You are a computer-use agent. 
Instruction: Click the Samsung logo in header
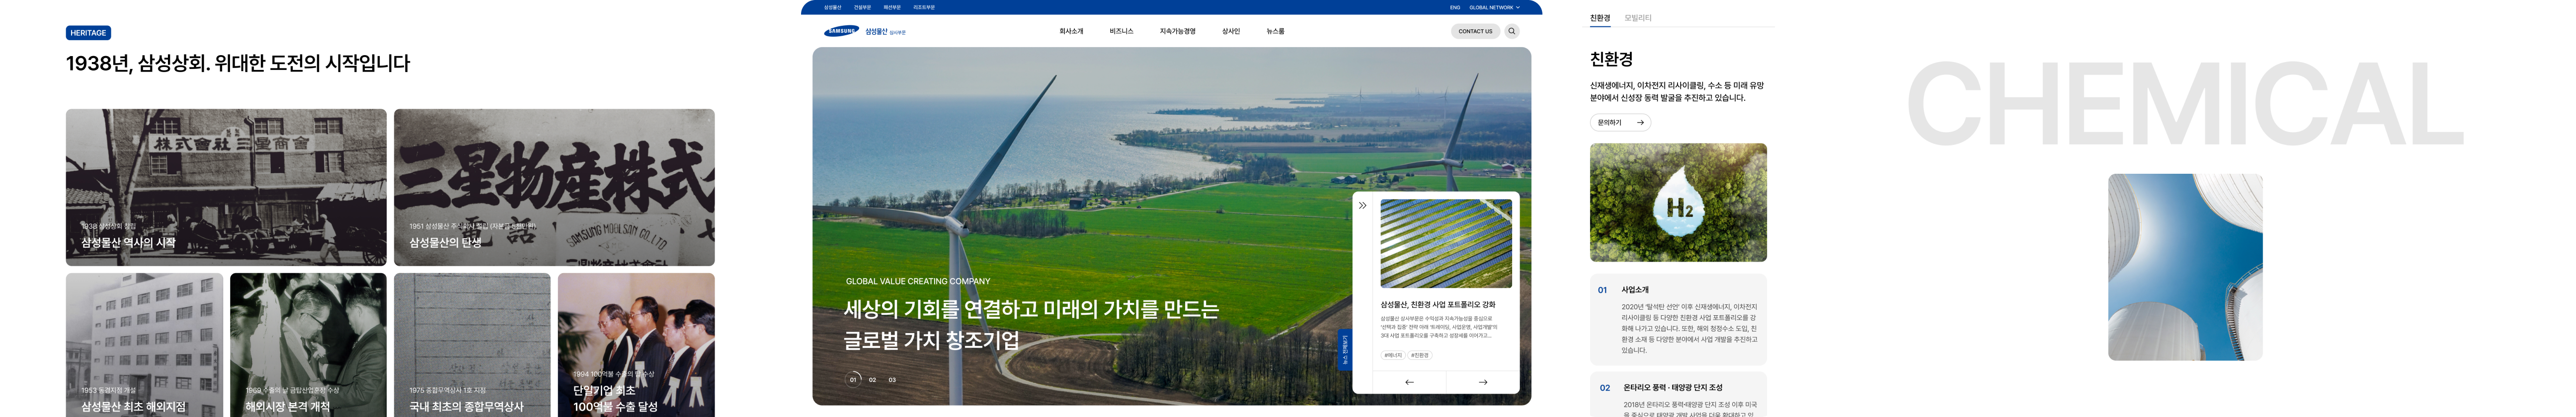click(841, 31)
